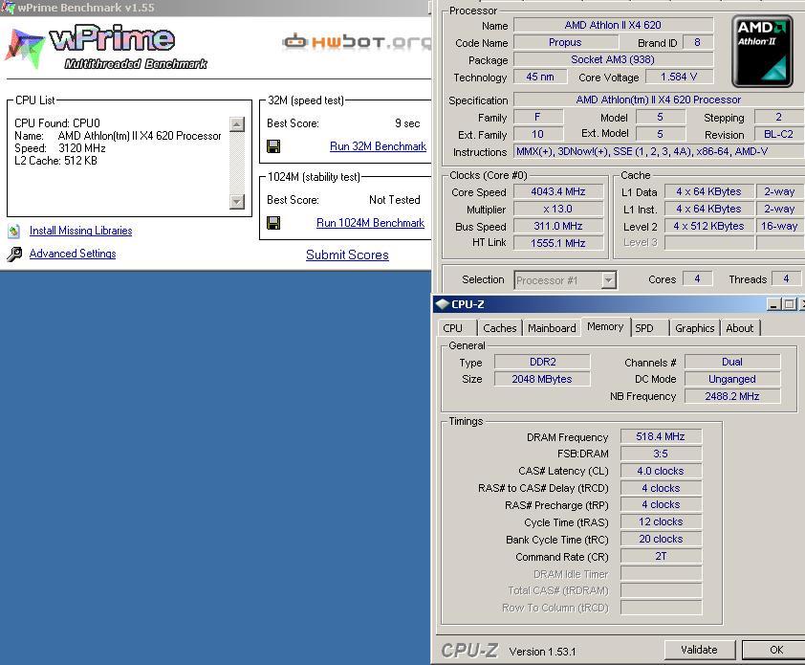Screen dimensions: 805x665
Task: Click the Validate button in CPU-Z
Action: coord(699,650)
